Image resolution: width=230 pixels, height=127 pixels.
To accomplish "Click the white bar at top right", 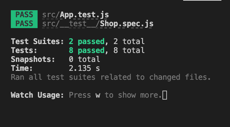I will coord(202,0).
